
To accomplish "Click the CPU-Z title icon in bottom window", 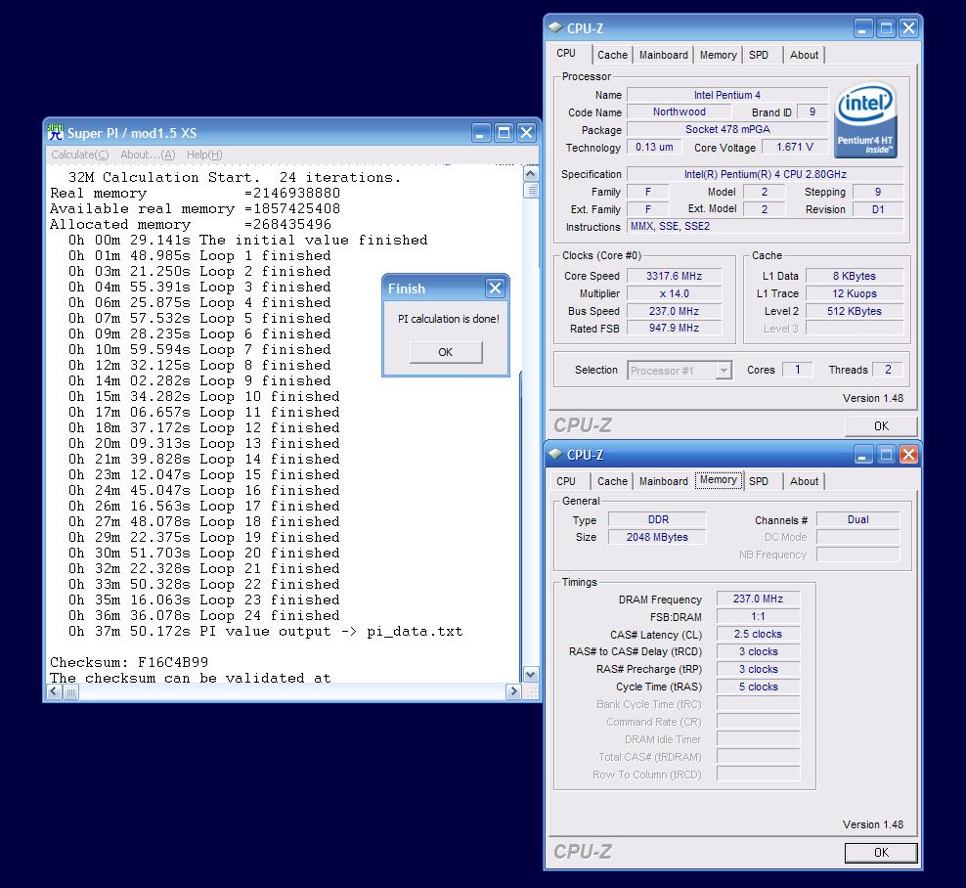I will tap(555, 454).
